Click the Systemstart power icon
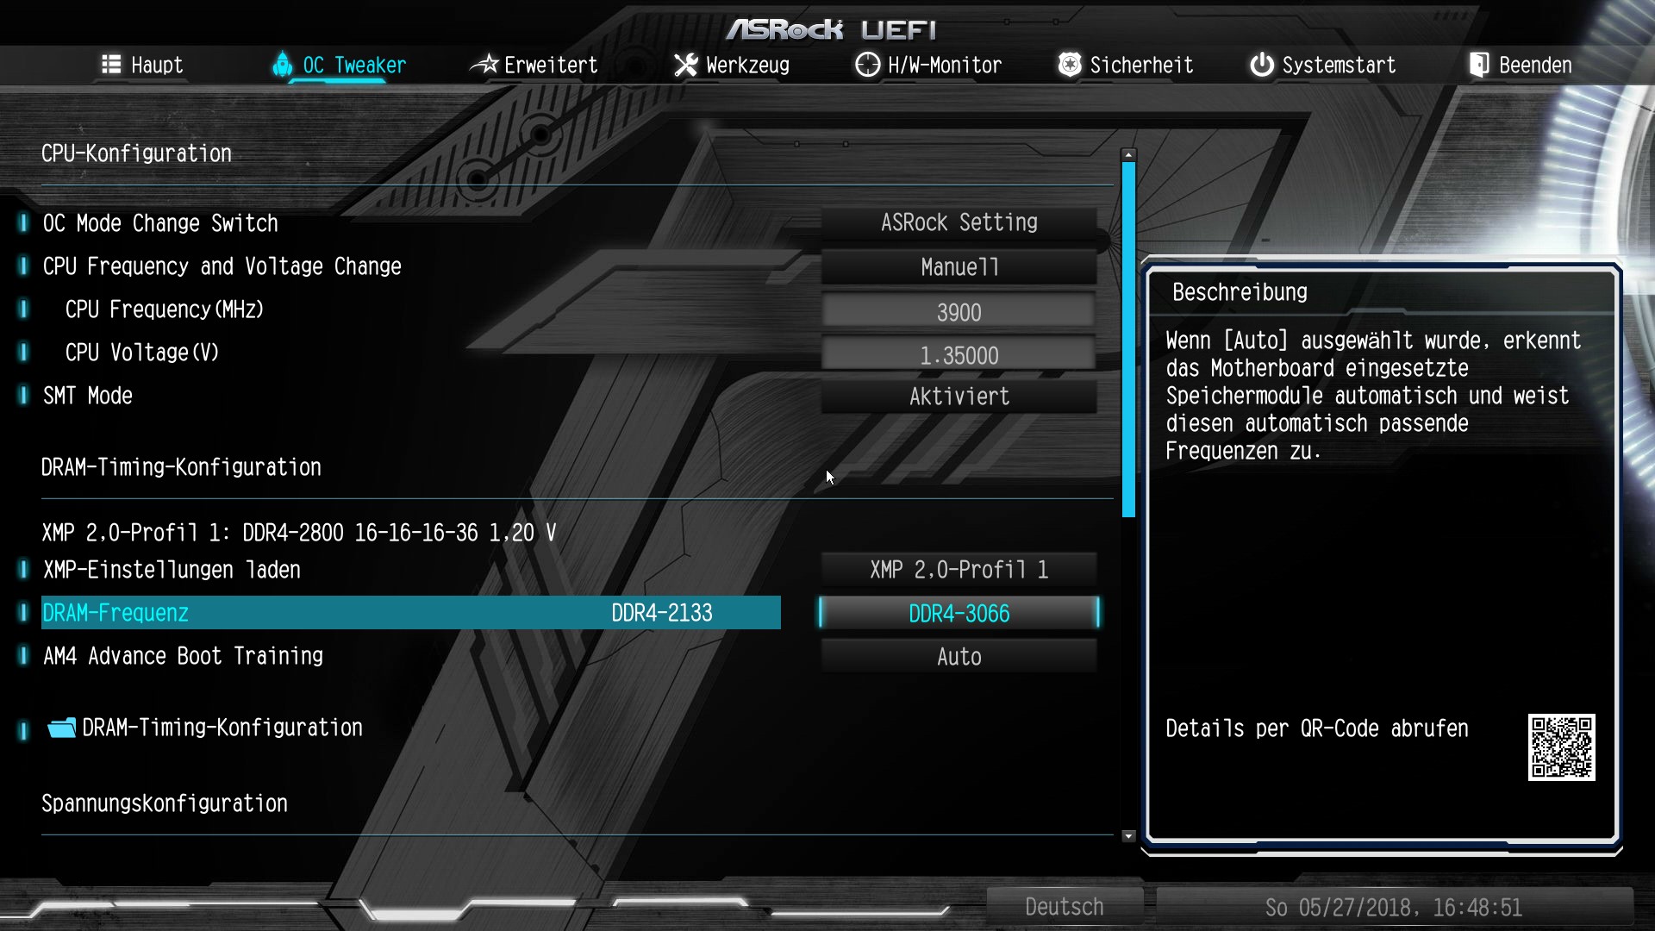Viewport: 1655px width, 931px height. (x=1261, y=65)
